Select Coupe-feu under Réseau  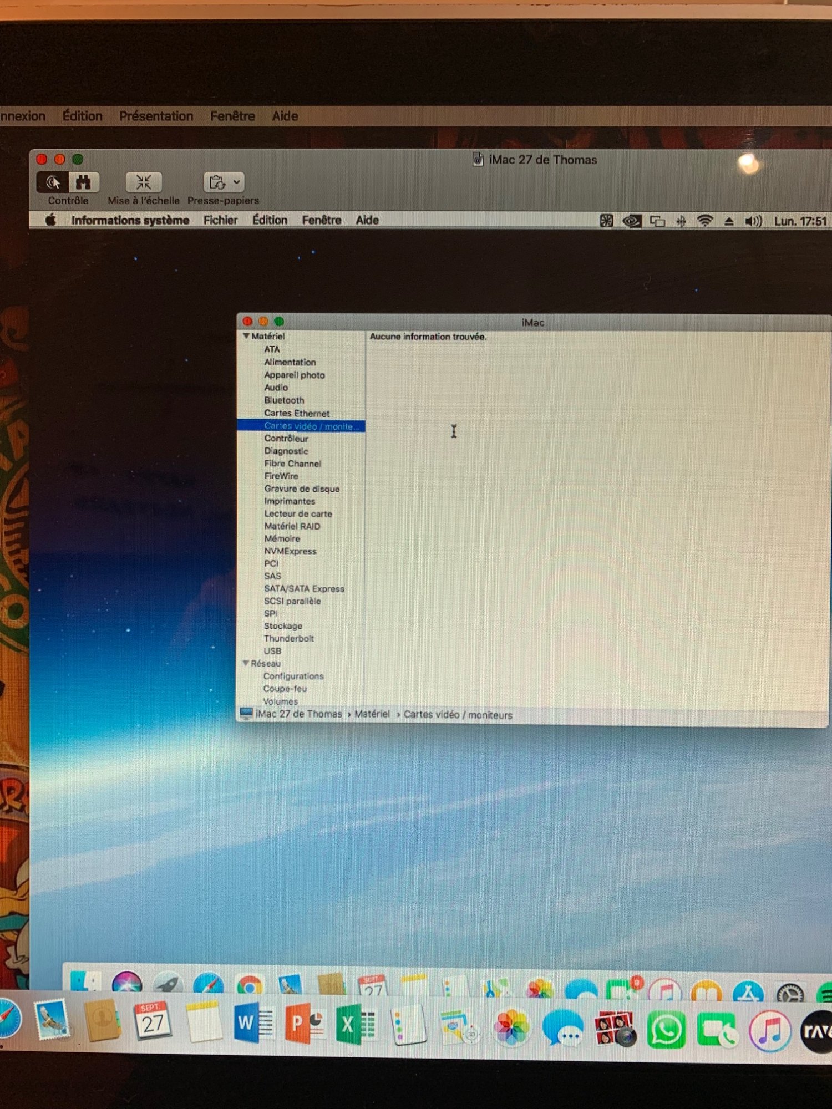285,689
